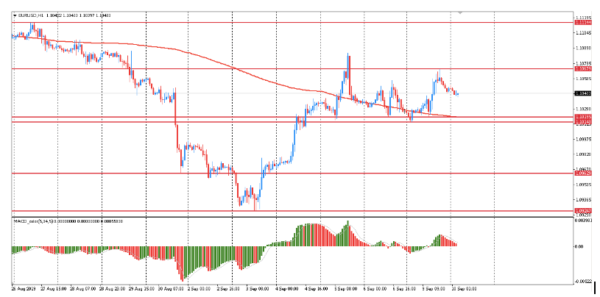Select the 1.11144 horizontal level price tag

[583, 23]
